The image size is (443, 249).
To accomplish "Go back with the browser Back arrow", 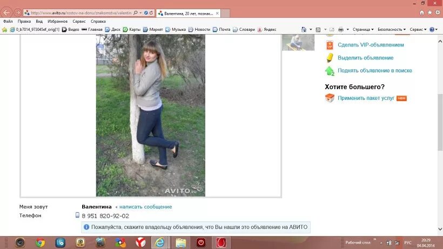I will point(6,13).
